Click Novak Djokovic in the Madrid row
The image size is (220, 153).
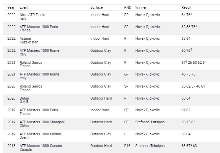tap(148, 134)
